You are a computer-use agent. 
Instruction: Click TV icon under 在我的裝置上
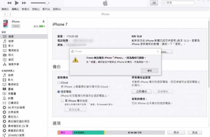point(4,85)
